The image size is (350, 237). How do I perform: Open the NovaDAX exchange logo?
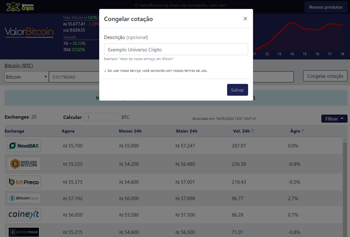point(24,146)
